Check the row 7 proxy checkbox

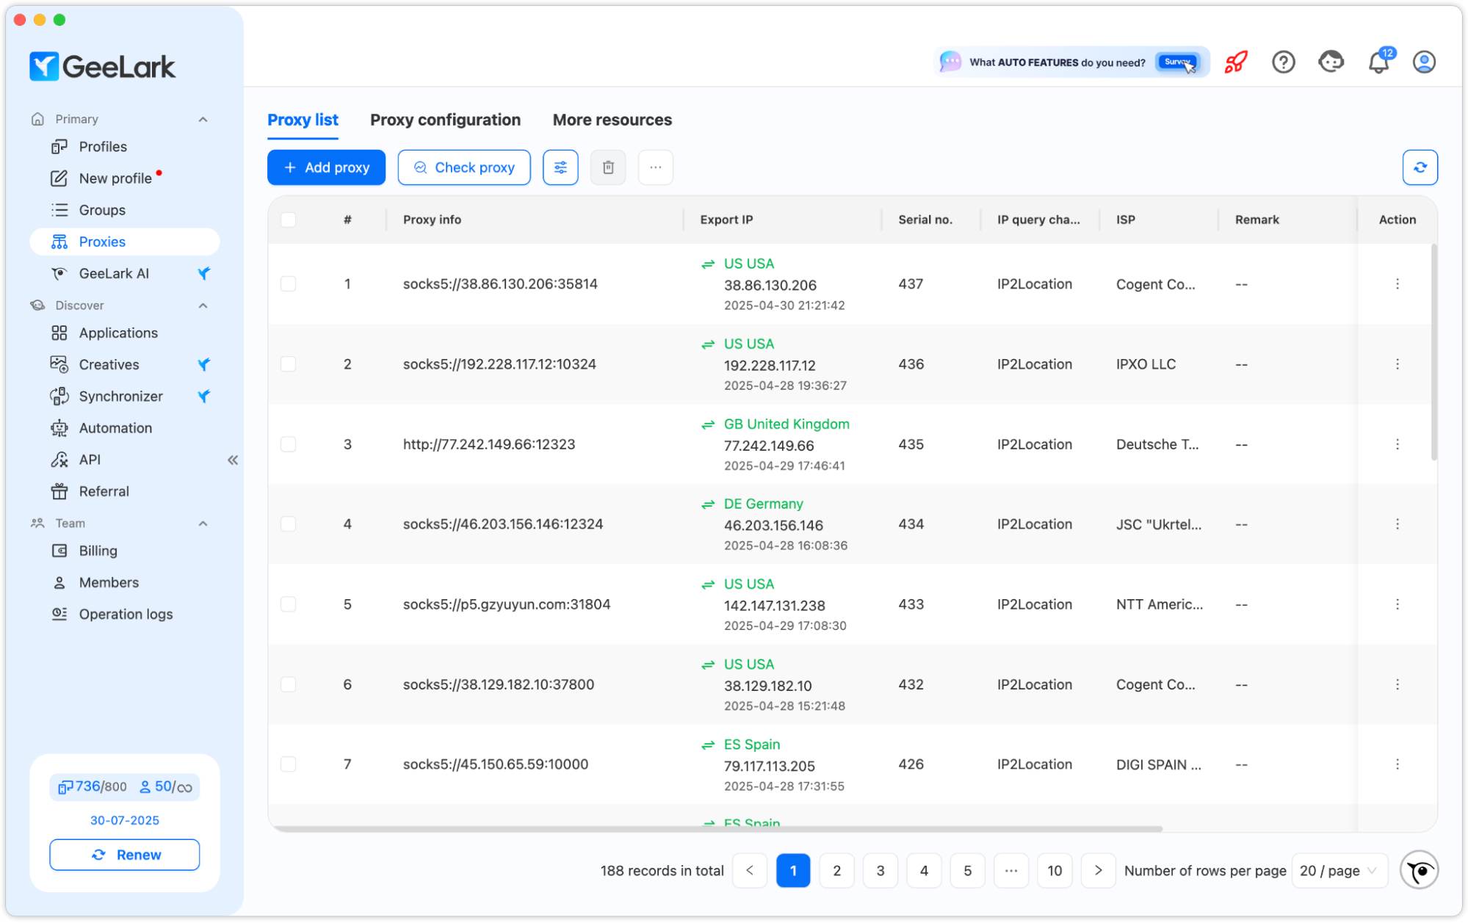pos(289,764)
